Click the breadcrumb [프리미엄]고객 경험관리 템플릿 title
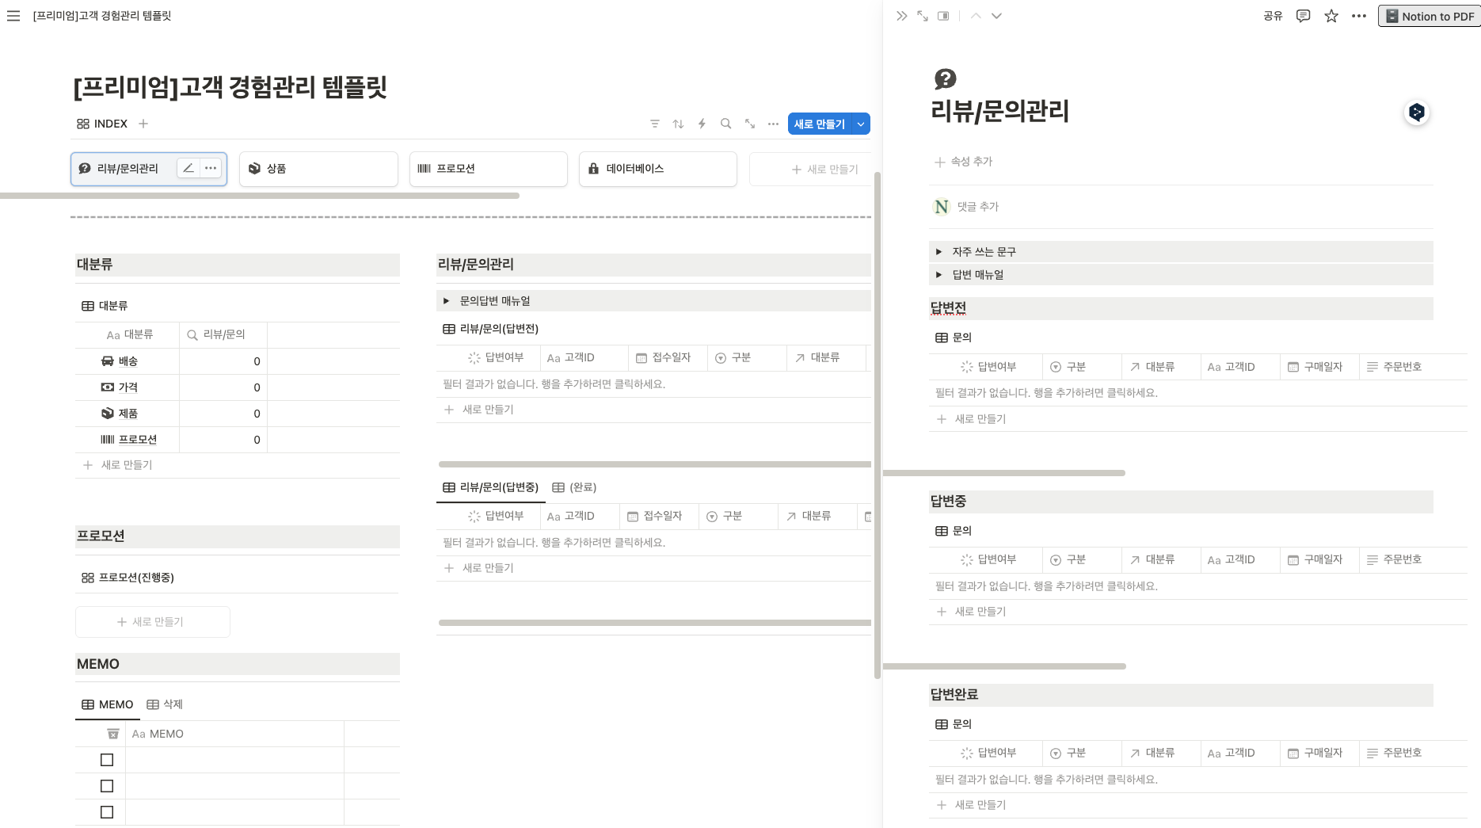The height and width of the screenshot is (828, 1481). 102,16
